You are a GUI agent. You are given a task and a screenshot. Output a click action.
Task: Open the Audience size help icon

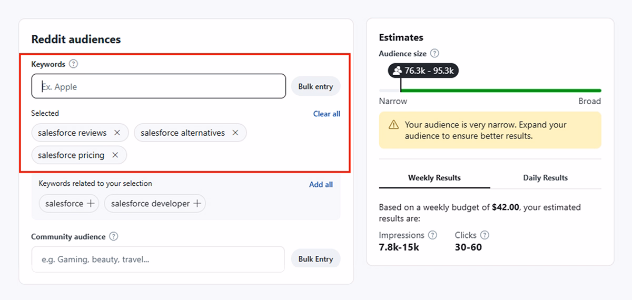434,54
